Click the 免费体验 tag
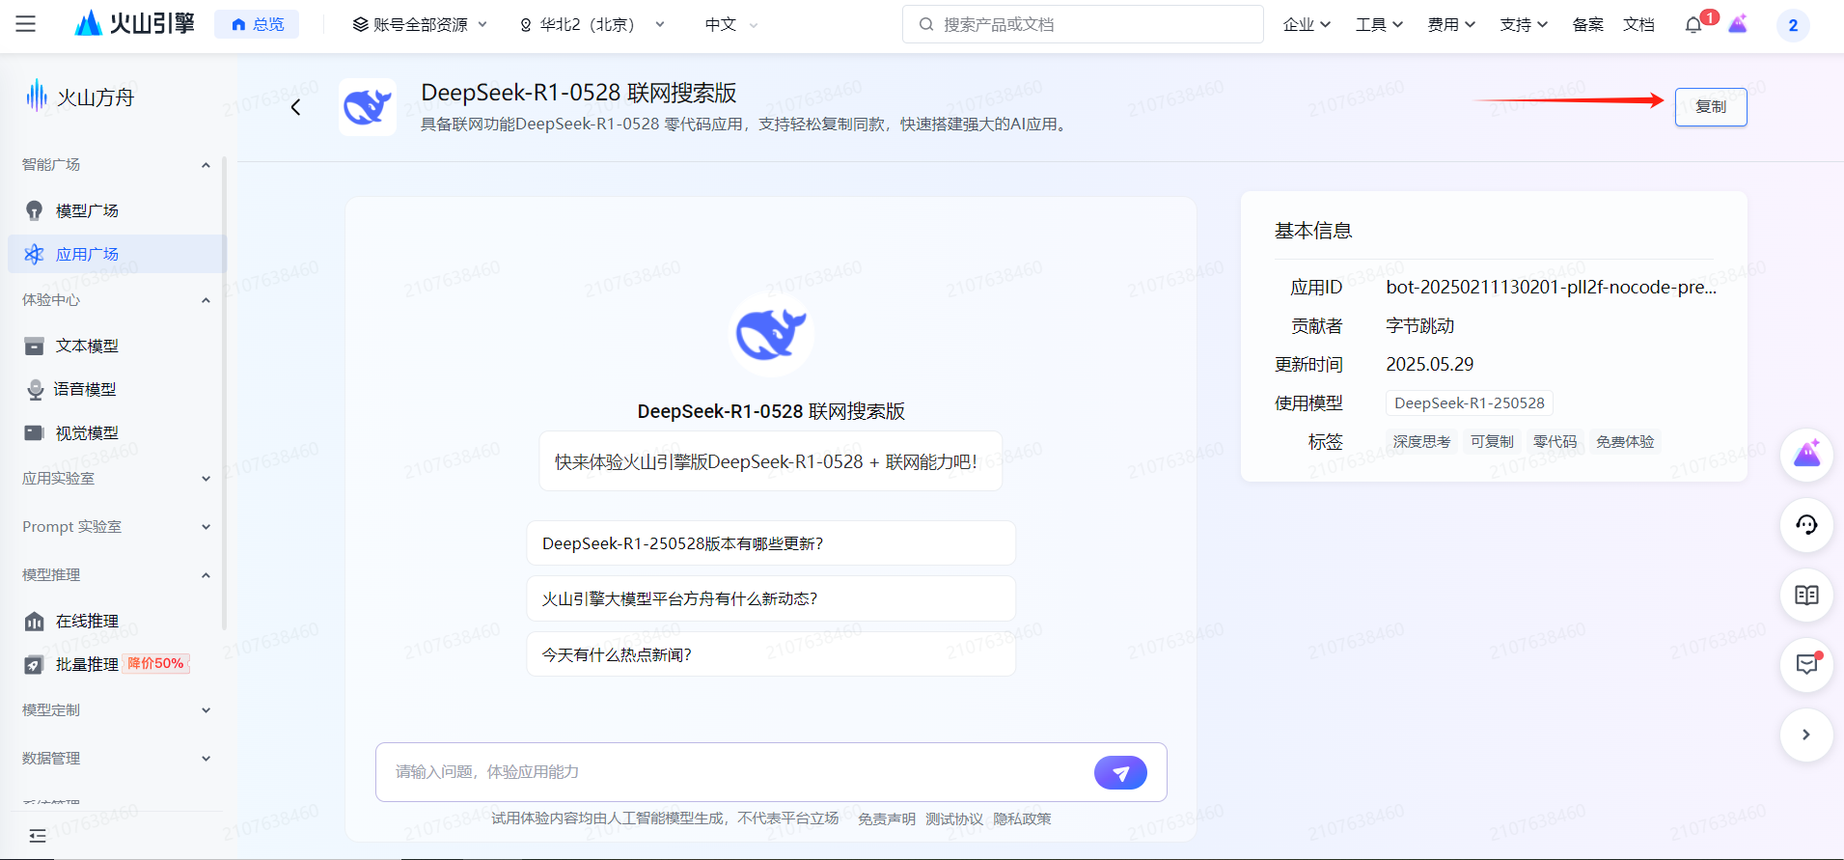Screen dimensions: 1844x860 (1625, 442)
